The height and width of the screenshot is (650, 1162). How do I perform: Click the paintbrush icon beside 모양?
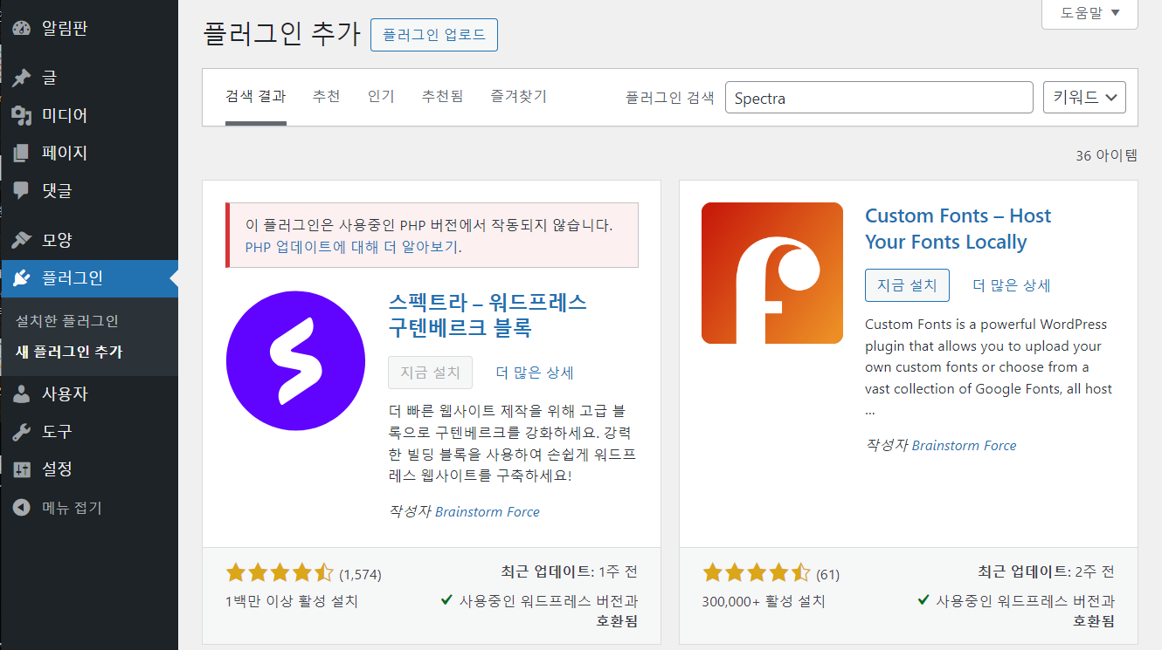pos(22,240)
